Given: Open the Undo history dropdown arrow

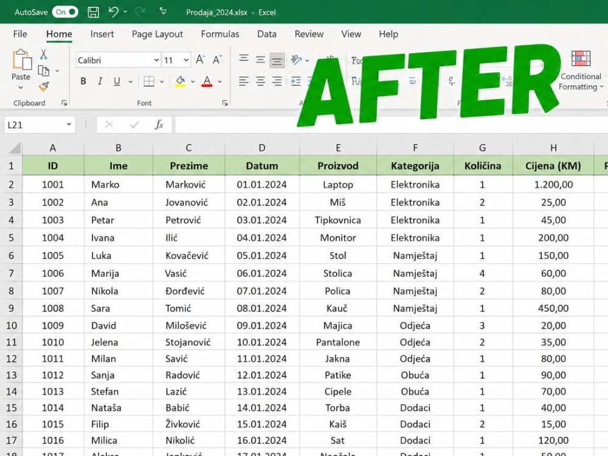Looking at the screenshot, I should click(x=125, y=12).
